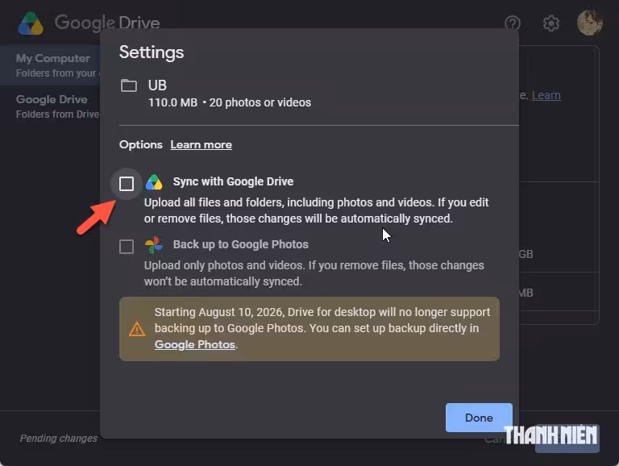619x466 pixels.
Task: Click the Pending changes status text
Action: [58, 439]
